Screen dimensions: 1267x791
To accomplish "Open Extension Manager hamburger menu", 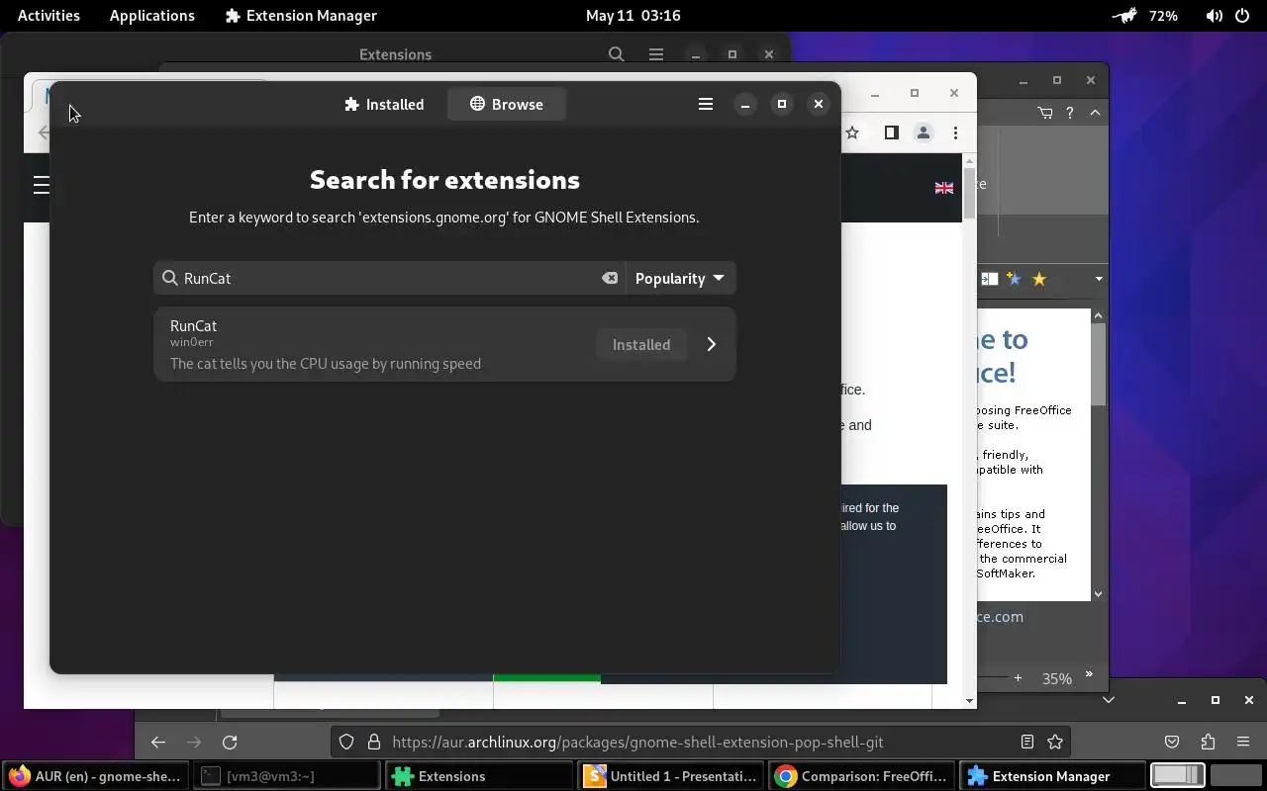I will pos(706,104).
